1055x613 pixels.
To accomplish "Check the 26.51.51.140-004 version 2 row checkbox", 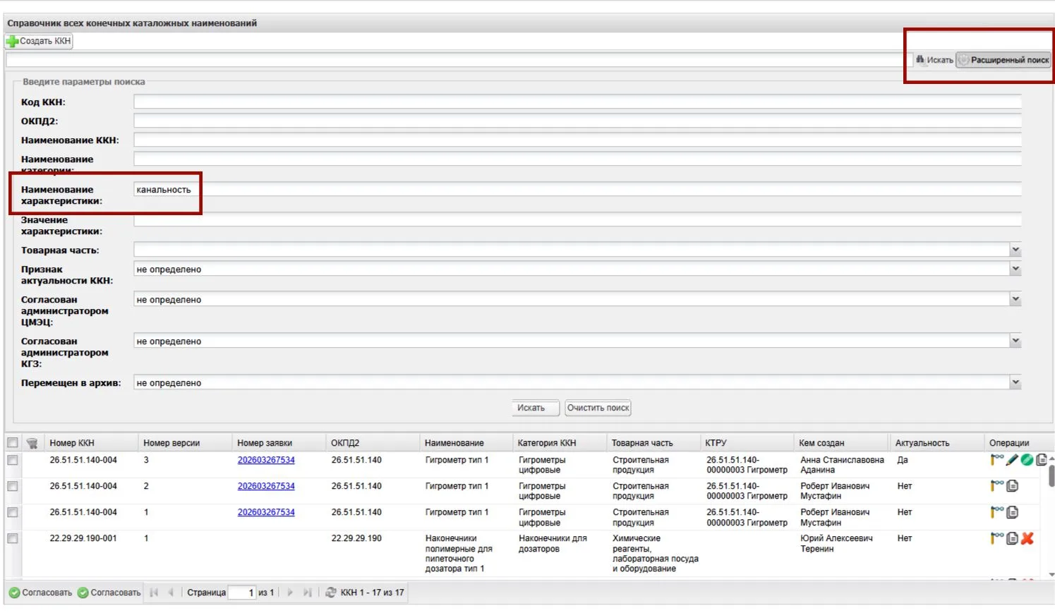I will click(13, 486).
